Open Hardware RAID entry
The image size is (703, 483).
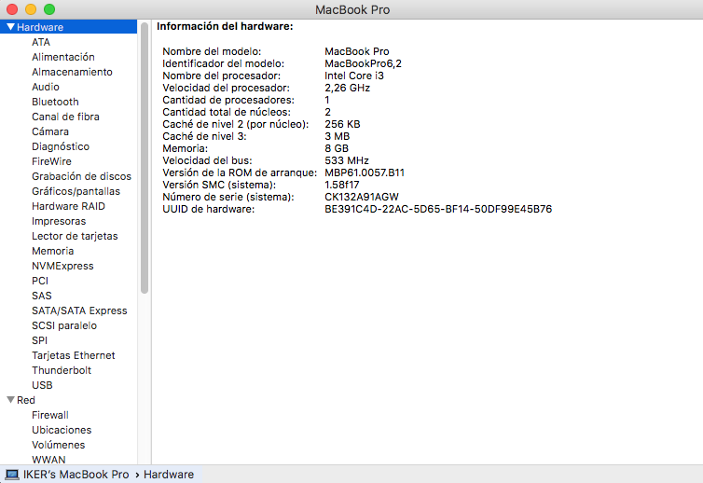(68, 206)
